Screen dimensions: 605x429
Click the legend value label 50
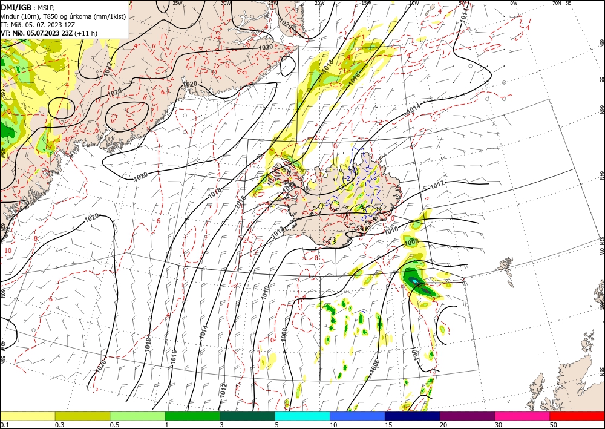pos(554,425)
